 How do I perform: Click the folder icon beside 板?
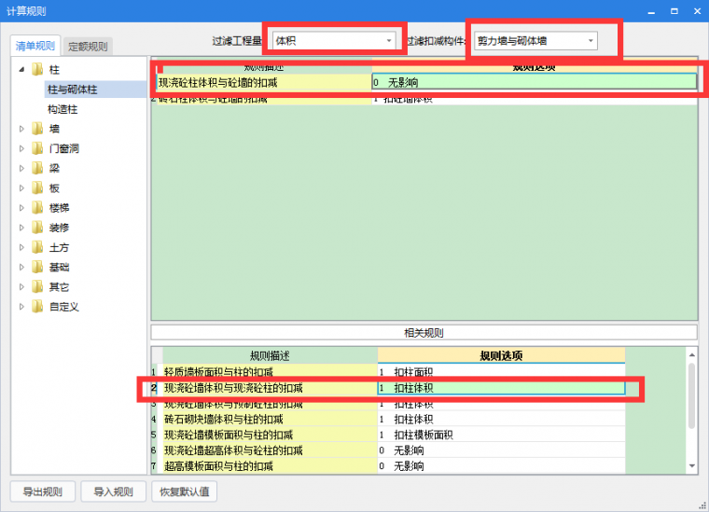37,187
